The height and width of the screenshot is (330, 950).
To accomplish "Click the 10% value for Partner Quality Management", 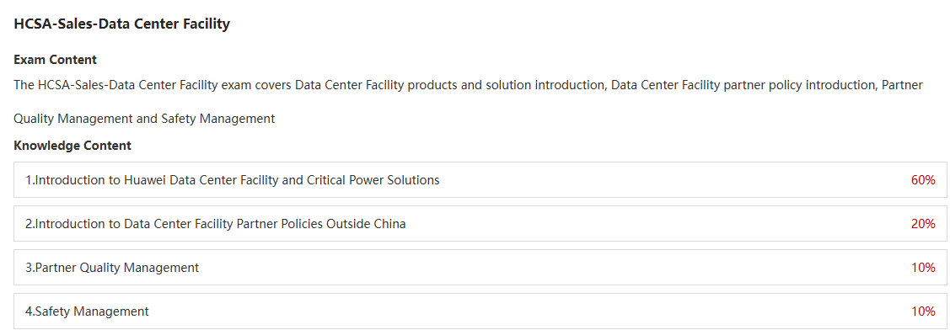I will point(923,267).
